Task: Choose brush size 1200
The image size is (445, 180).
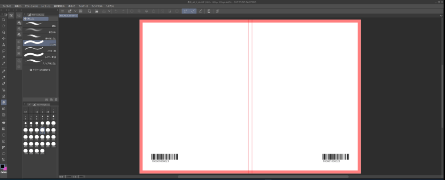Action: [x=26, y=151]
